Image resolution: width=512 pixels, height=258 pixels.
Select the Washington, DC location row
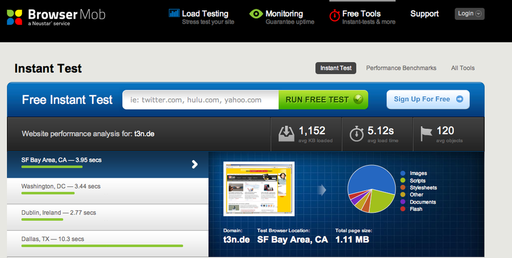click(x=107, y=190)
